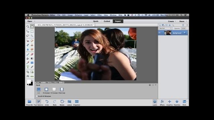214x120 pixels.
Task: Select the Pencil tool
Action: (x=32, y=67)
